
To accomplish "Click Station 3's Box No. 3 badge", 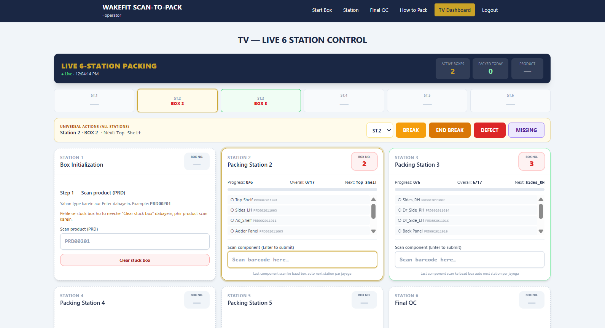I will click(532, 161).
